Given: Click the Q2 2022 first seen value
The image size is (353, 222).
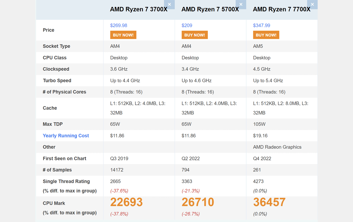Looking at the screenshot, I should click(x=191, y=159).
